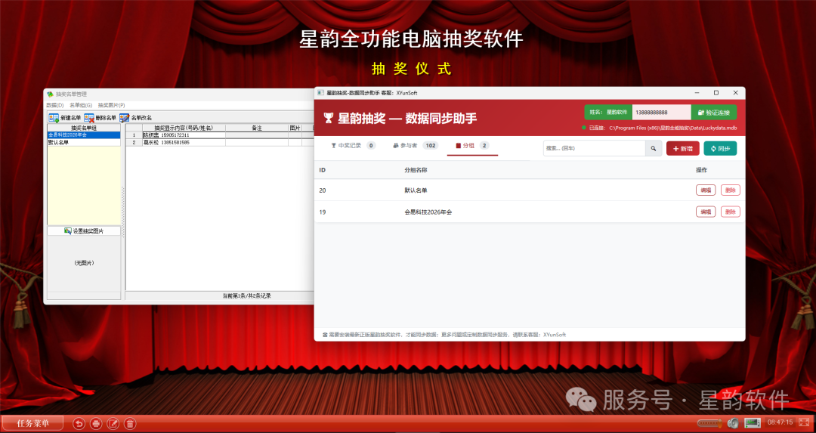Image resolution: width=816 pixels, height=433 pixels.
Task: Select 默认名单 in the 抽奖名单组 list
Action: [84, 142]
